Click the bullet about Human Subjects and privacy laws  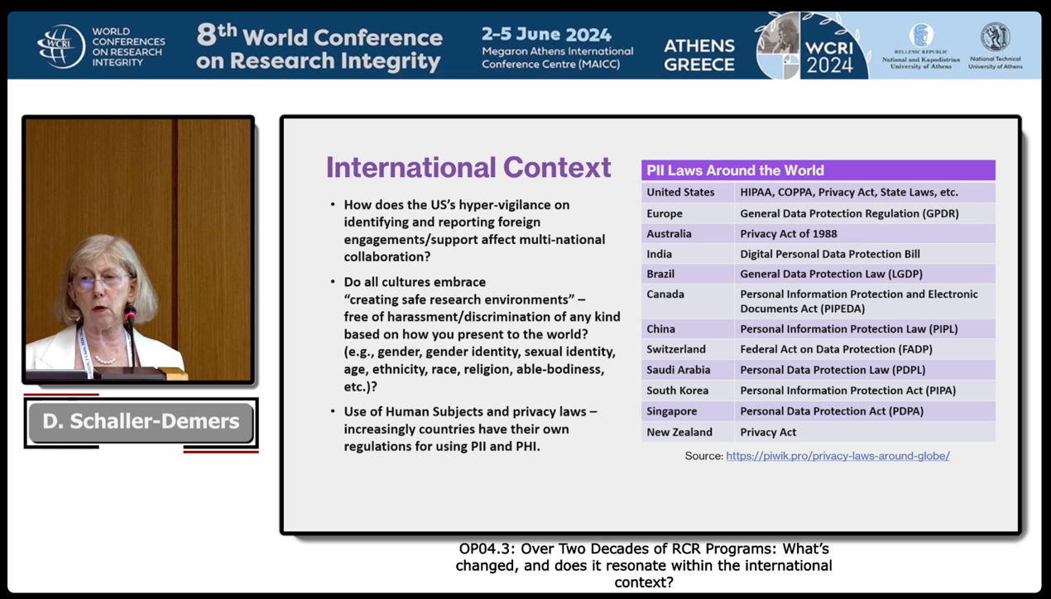click(470, 429)
